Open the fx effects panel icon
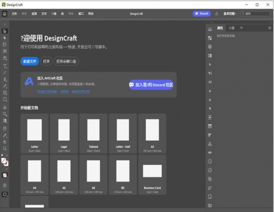The image size is (274, 212). click(210, 64)
